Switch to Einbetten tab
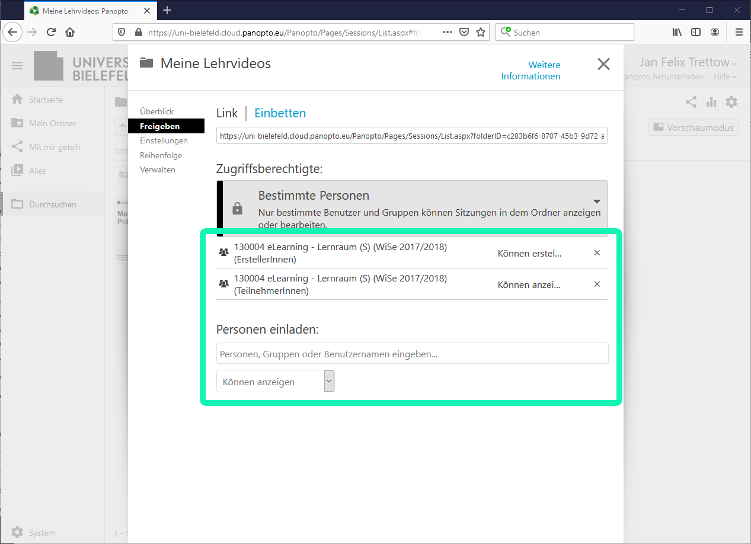 tap(280, 113)
